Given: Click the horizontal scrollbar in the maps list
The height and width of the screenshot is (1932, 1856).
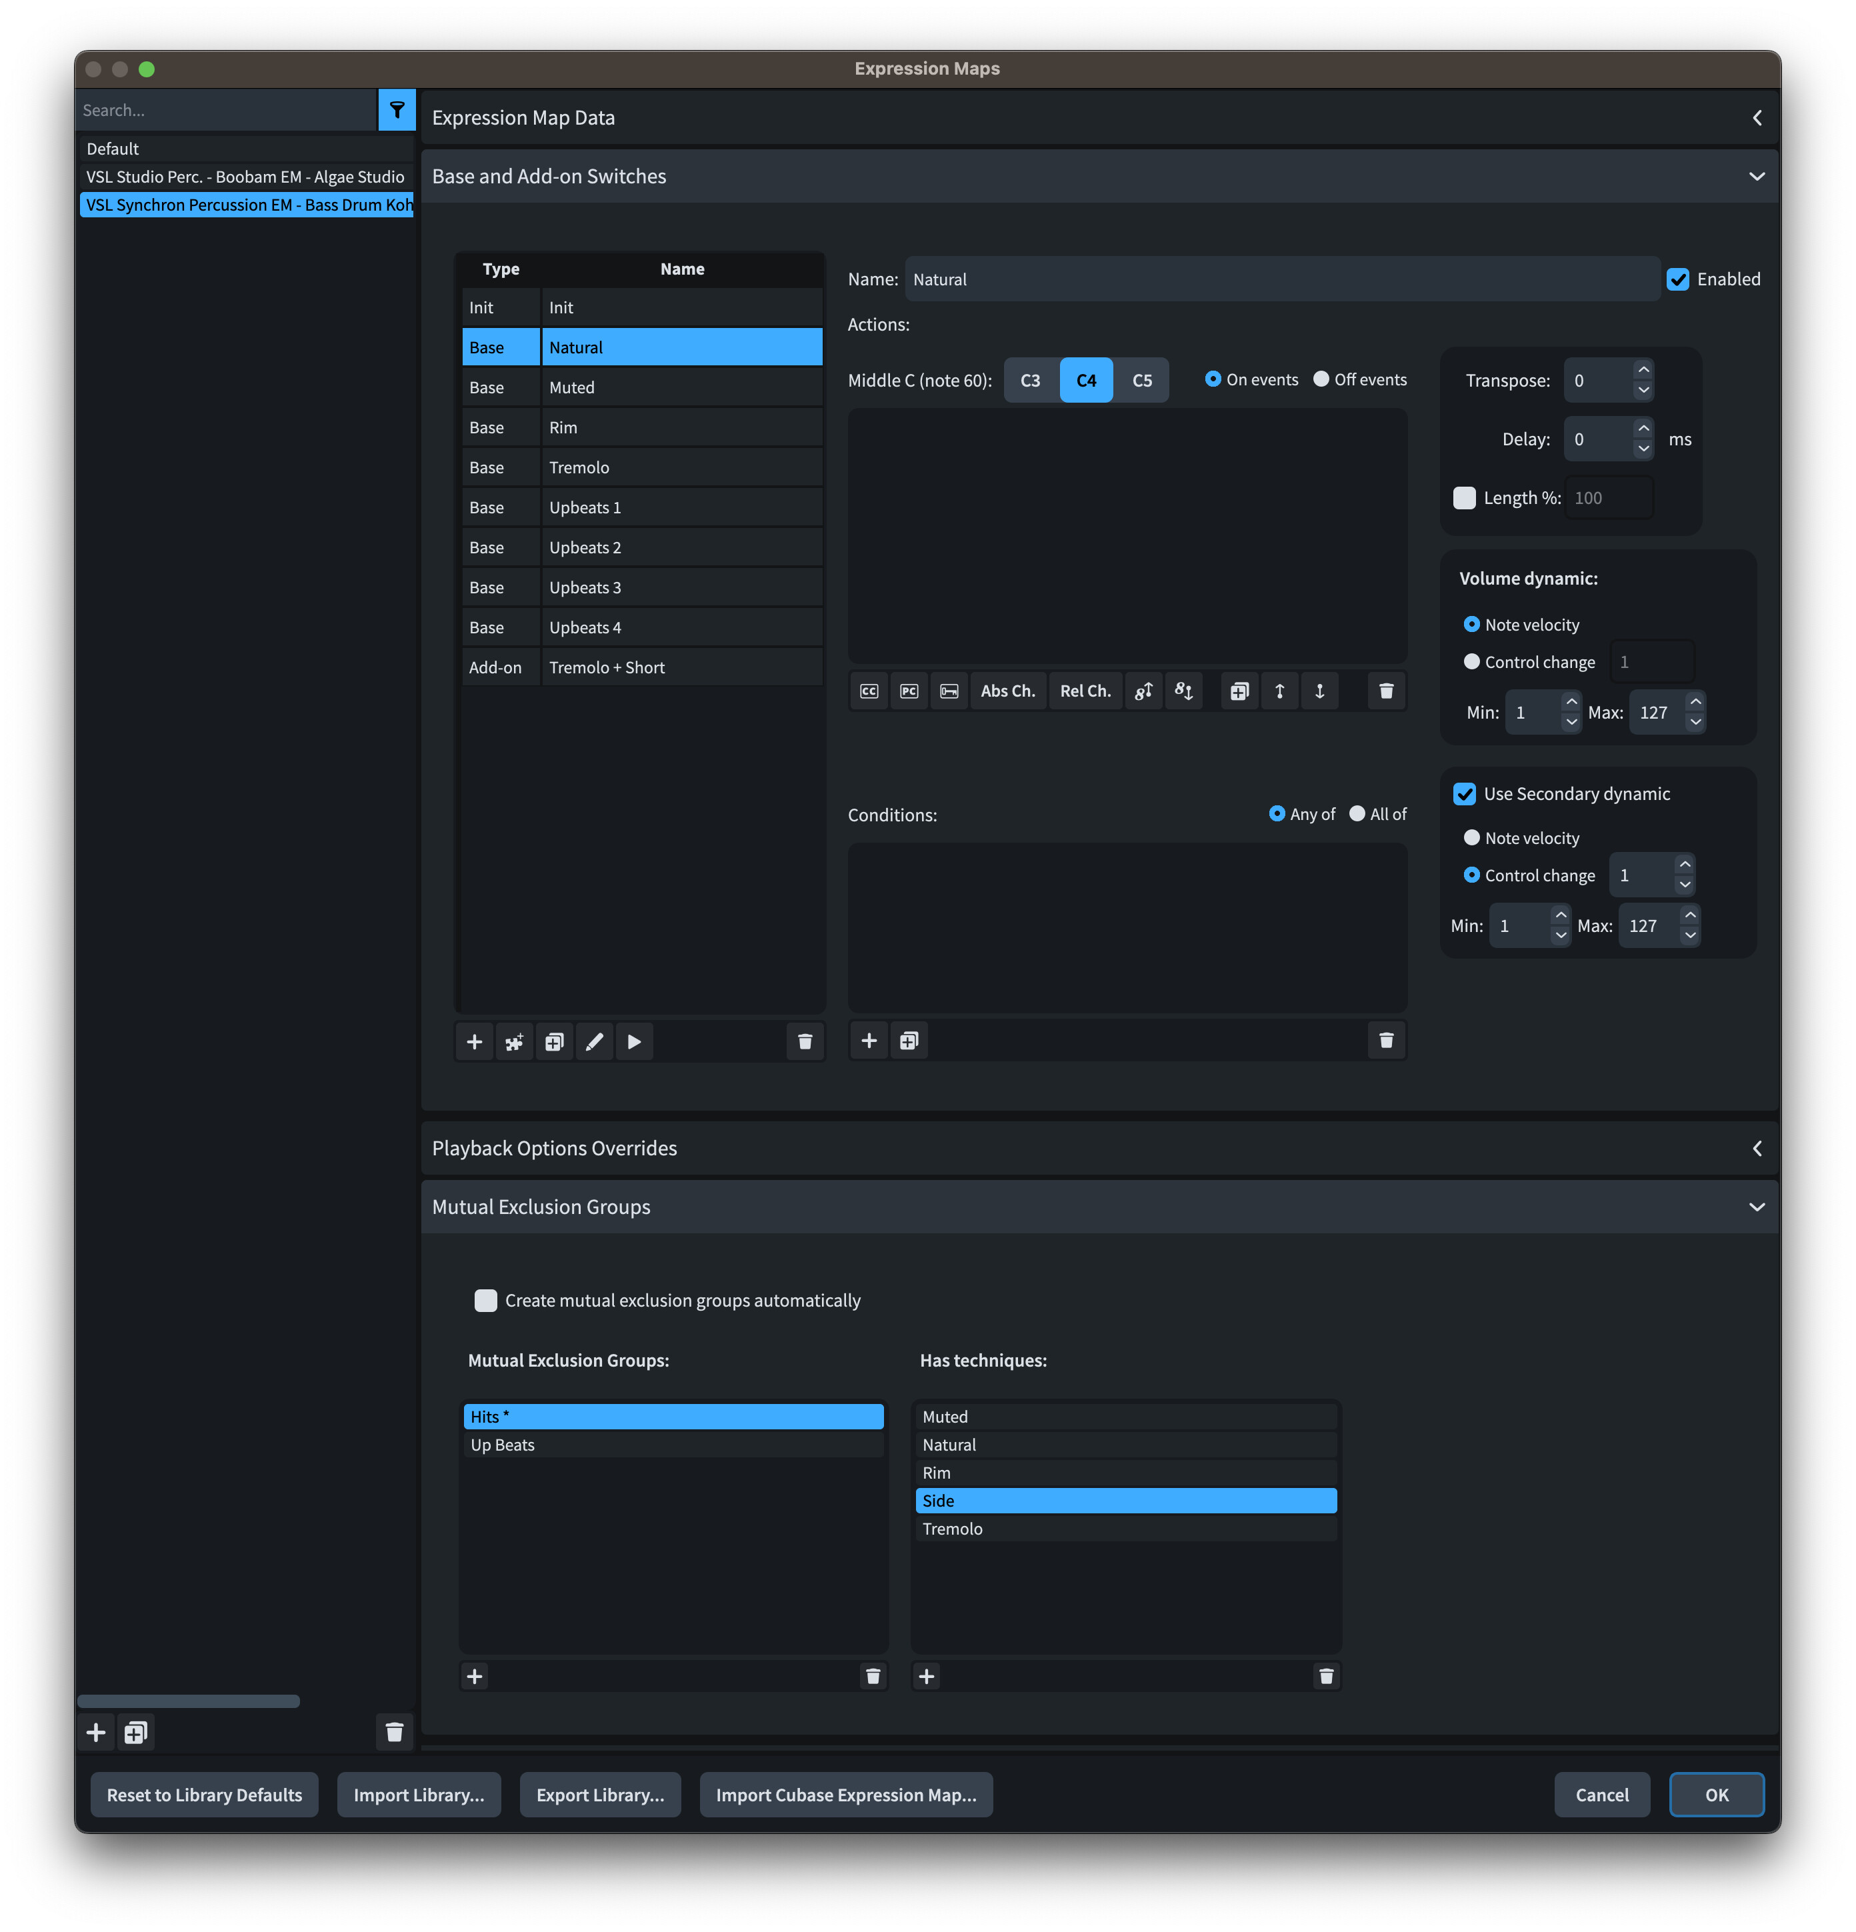Looking at the screenshot, I should pos(188,1701).
